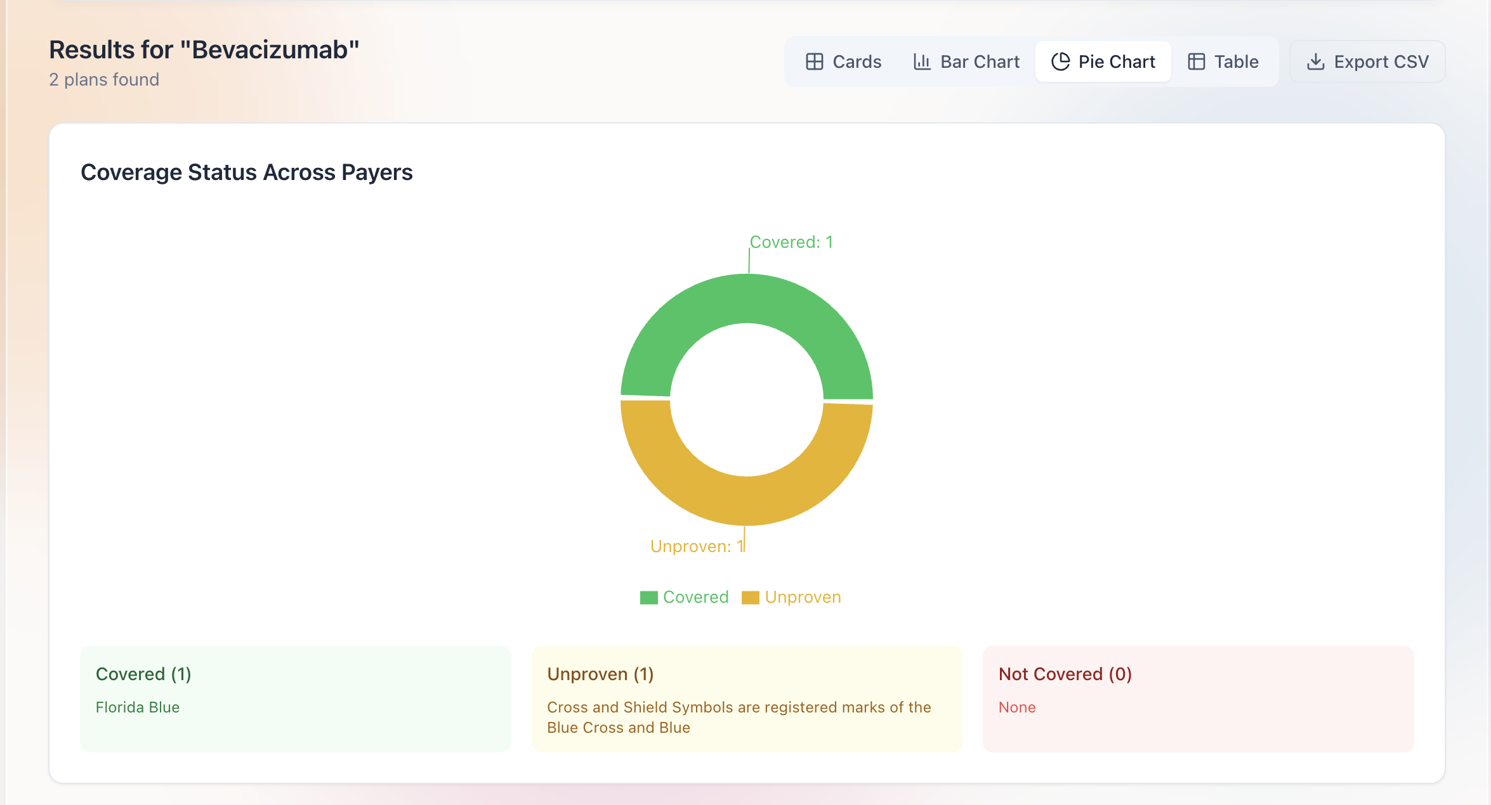
Task: Click the yellow Unproven donut segment
Action: (x=747, y=501)
